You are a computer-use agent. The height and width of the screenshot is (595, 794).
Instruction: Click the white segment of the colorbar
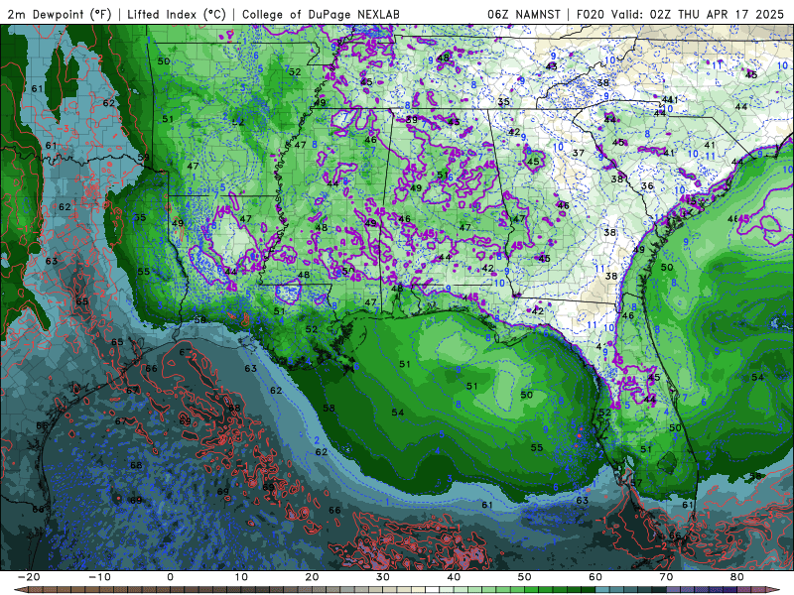coord(432,589)
